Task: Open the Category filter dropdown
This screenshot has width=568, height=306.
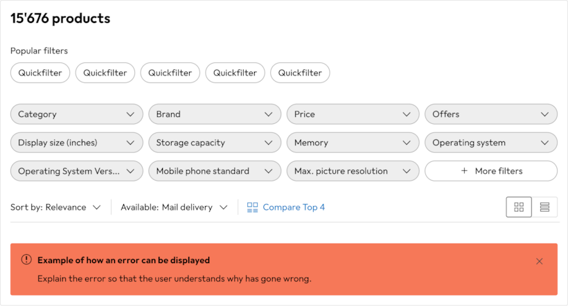Action: click(x=76, y=114)
